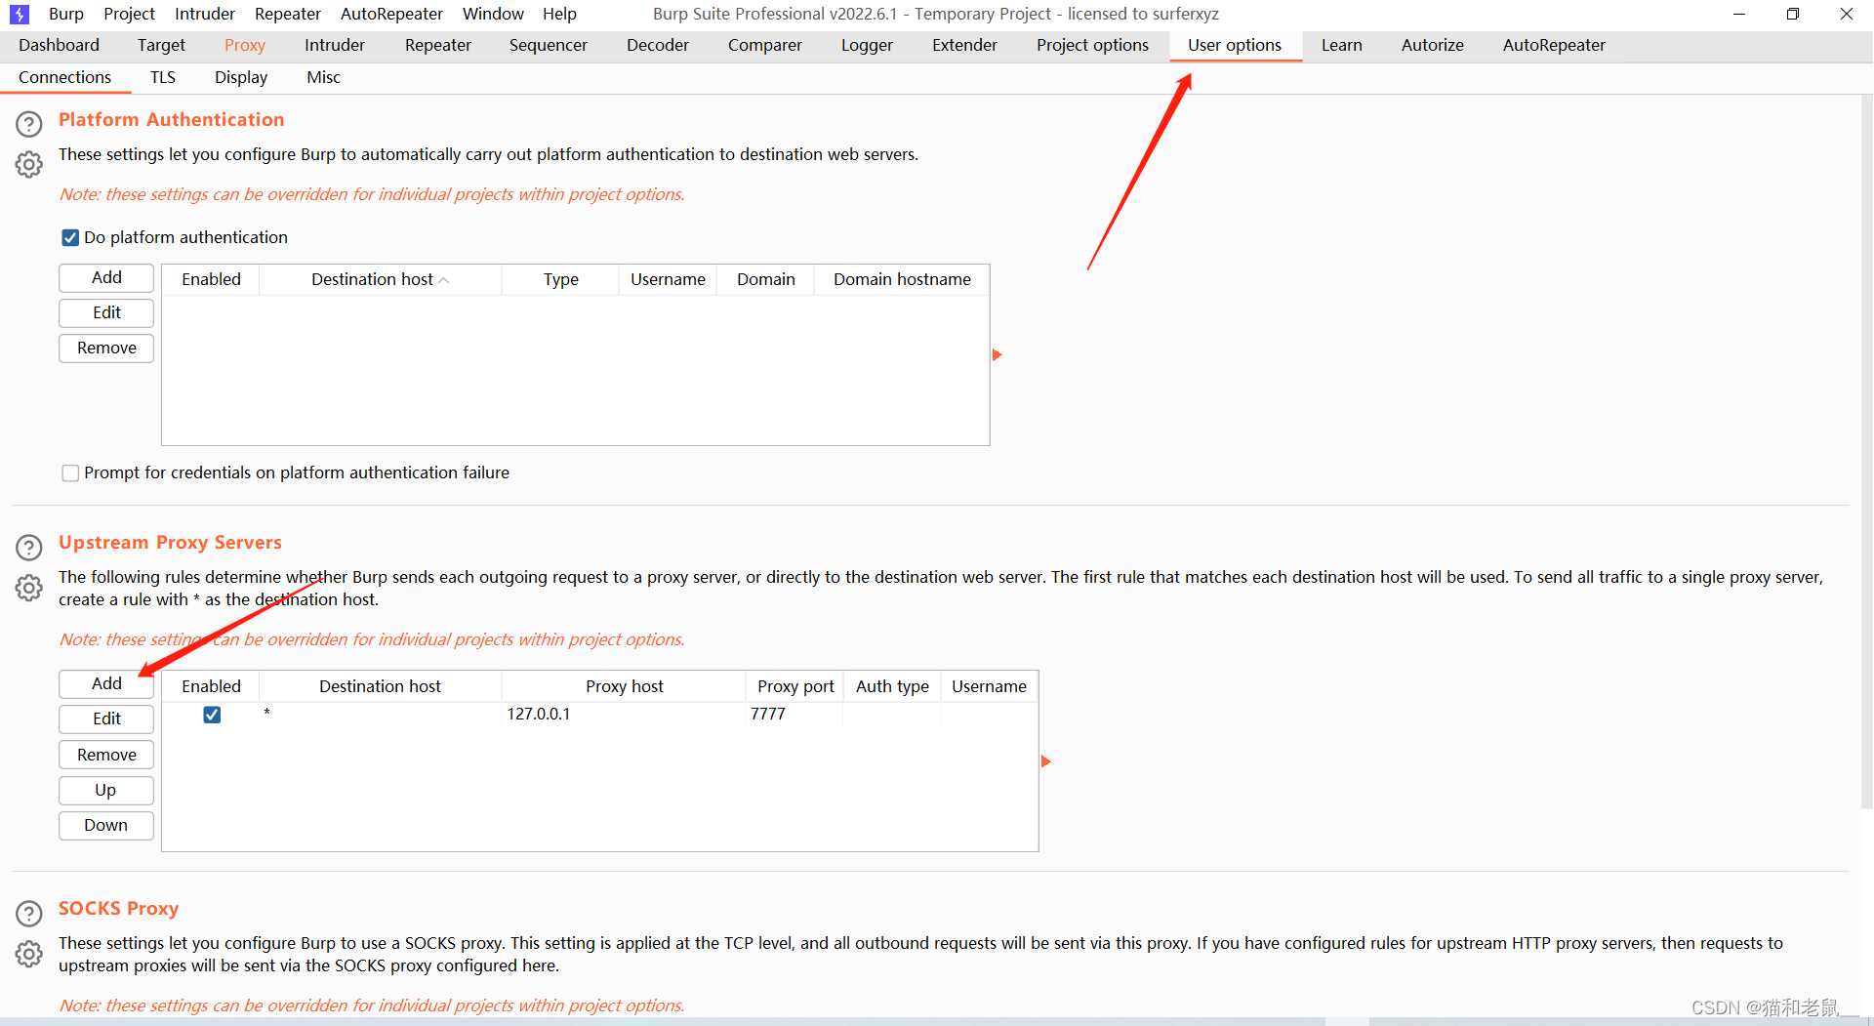
Task: Switch to the Dashboard tab
Action: (59, 45)
